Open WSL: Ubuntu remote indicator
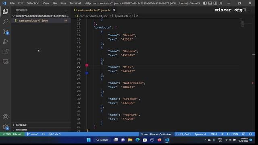 click(12, 134)
